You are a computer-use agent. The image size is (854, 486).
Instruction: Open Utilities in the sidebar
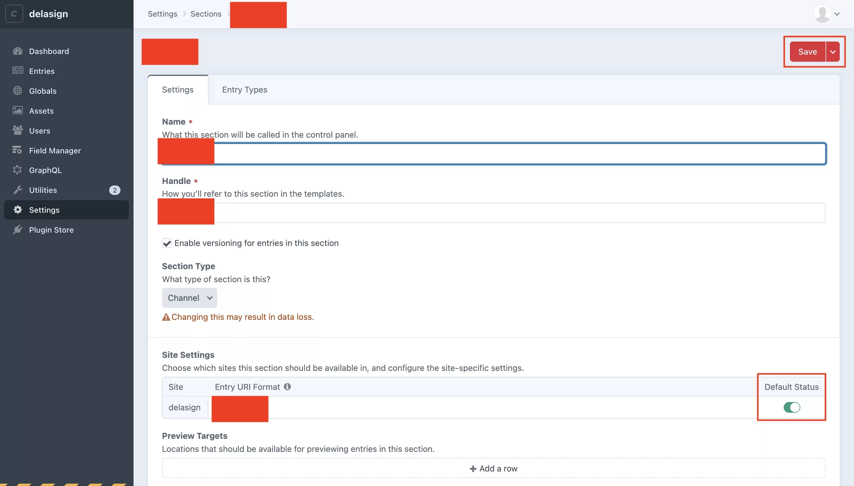66,190
